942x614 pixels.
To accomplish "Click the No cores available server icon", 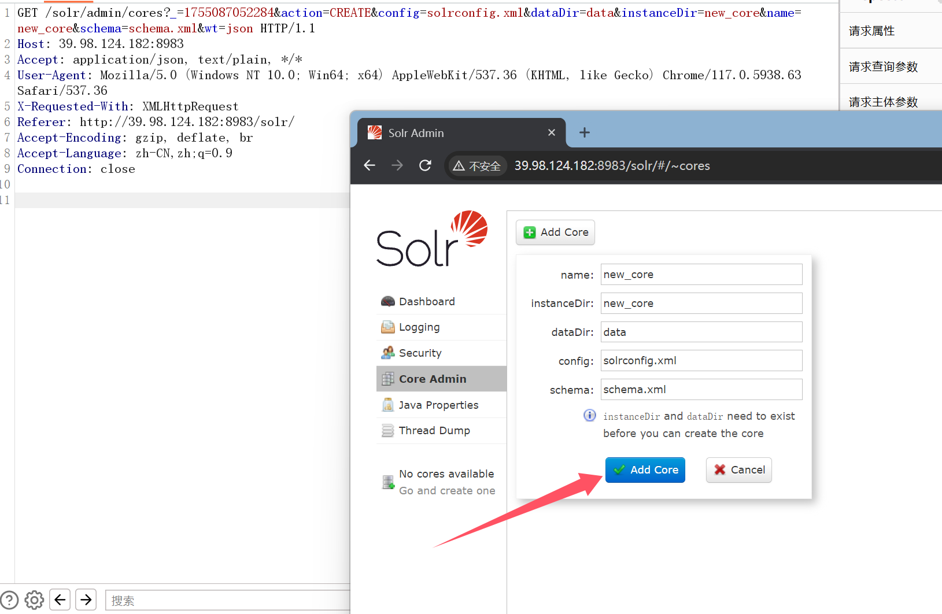I will (388, 482).
